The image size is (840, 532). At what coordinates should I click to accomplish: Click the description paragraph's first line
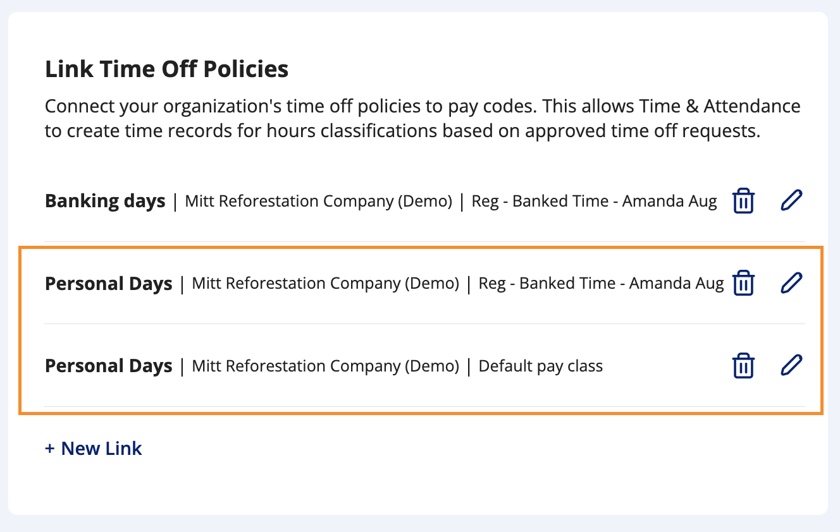[423, 106]
